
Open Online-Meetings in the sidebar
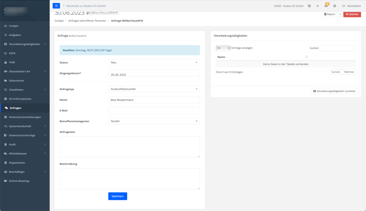pos(19,181)
